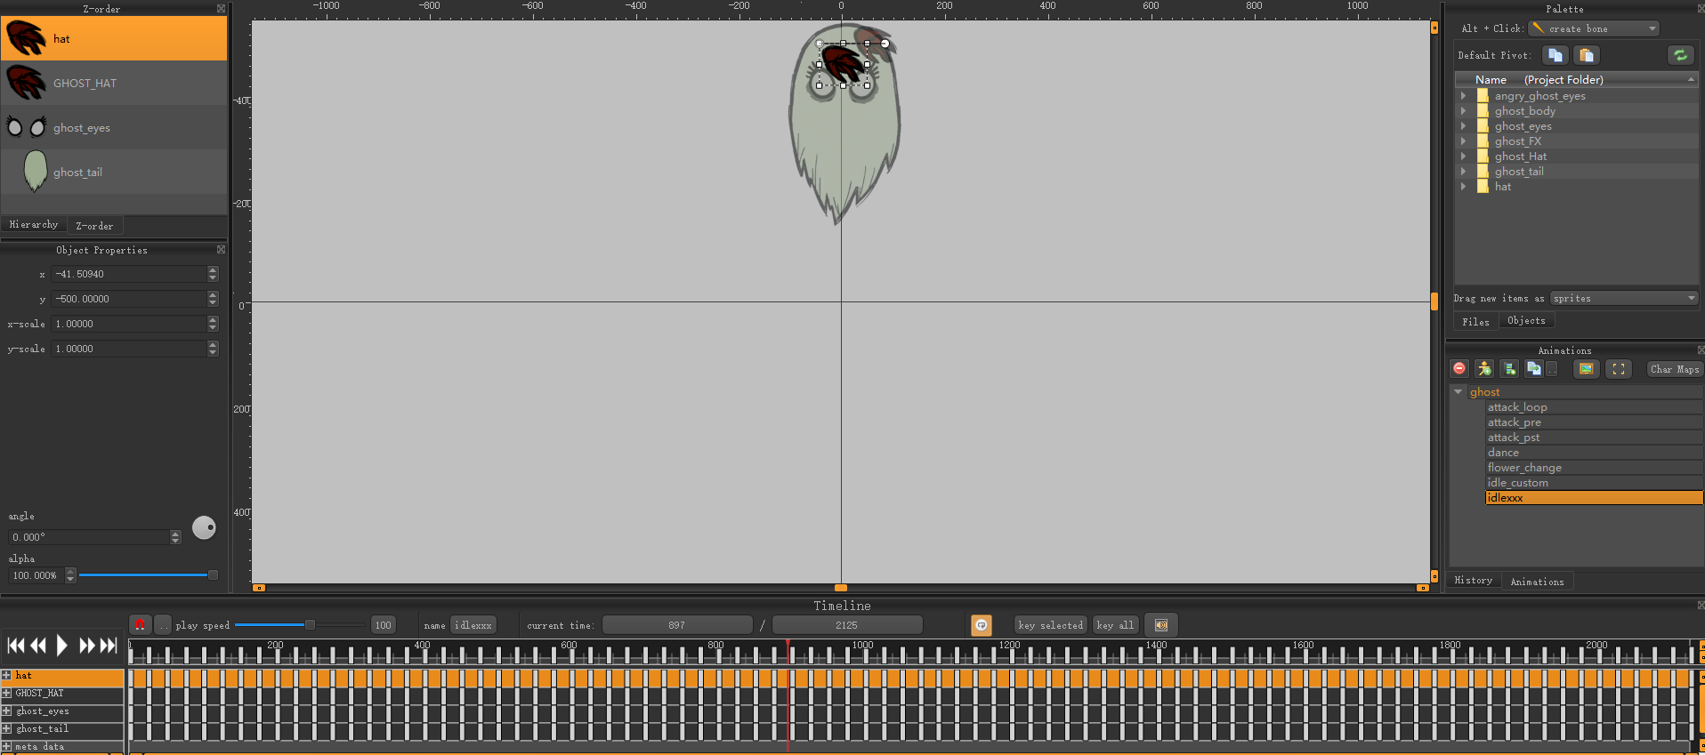The width and height of the screenshot is (1705, 755).
Task: Expand the hat row in the timeline
Action: 6,676
